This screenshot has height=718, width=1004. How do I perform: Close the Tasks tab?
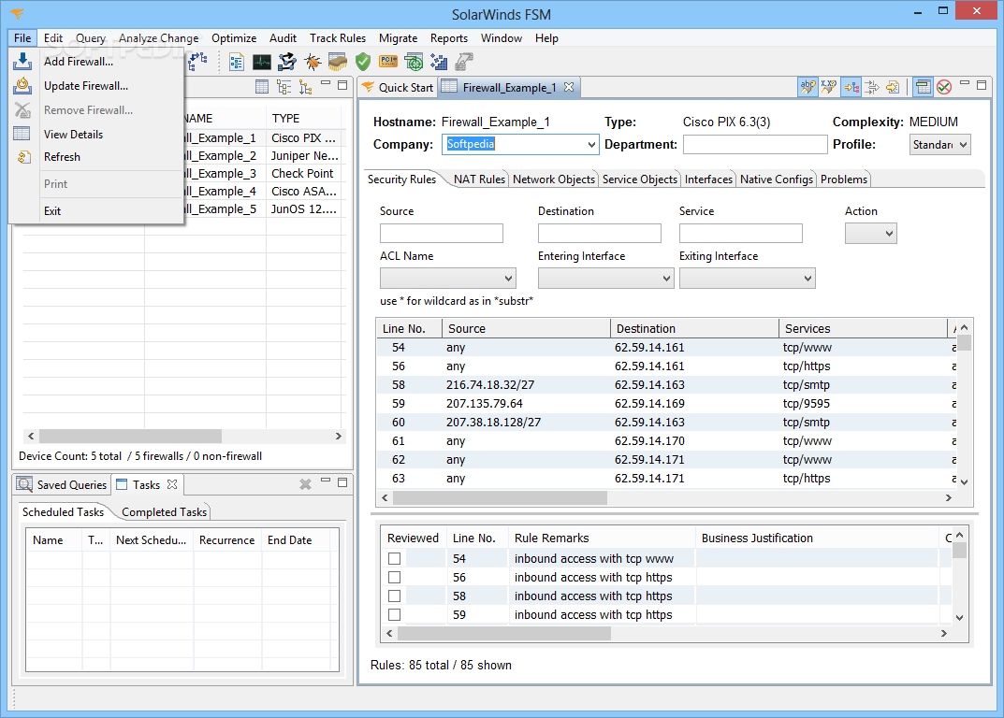pyautogui.click(x=171, y=484)
